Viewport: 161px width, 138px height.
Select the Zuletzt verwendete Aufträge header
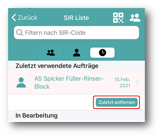coord(57,66)
